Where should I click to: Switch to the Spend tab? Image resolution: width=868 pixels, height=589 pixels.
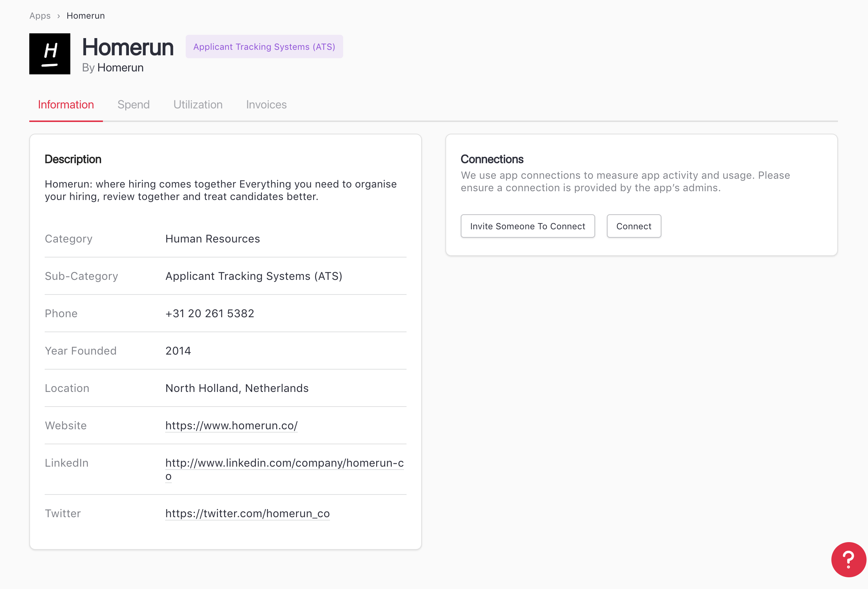[133, 105]
